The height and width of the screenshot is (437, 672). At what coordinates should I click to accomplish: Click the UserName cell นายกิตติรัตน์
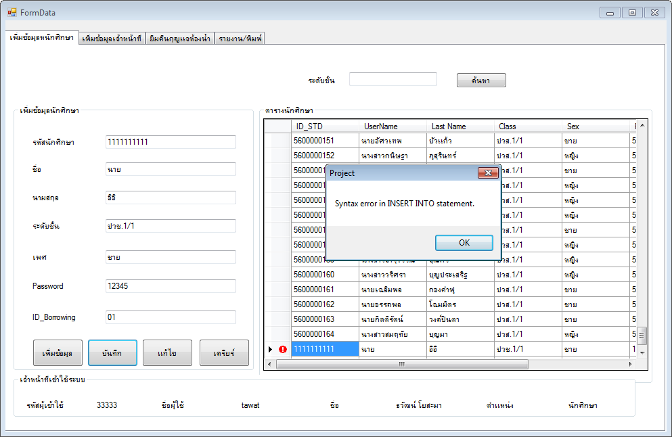point(393,319)
